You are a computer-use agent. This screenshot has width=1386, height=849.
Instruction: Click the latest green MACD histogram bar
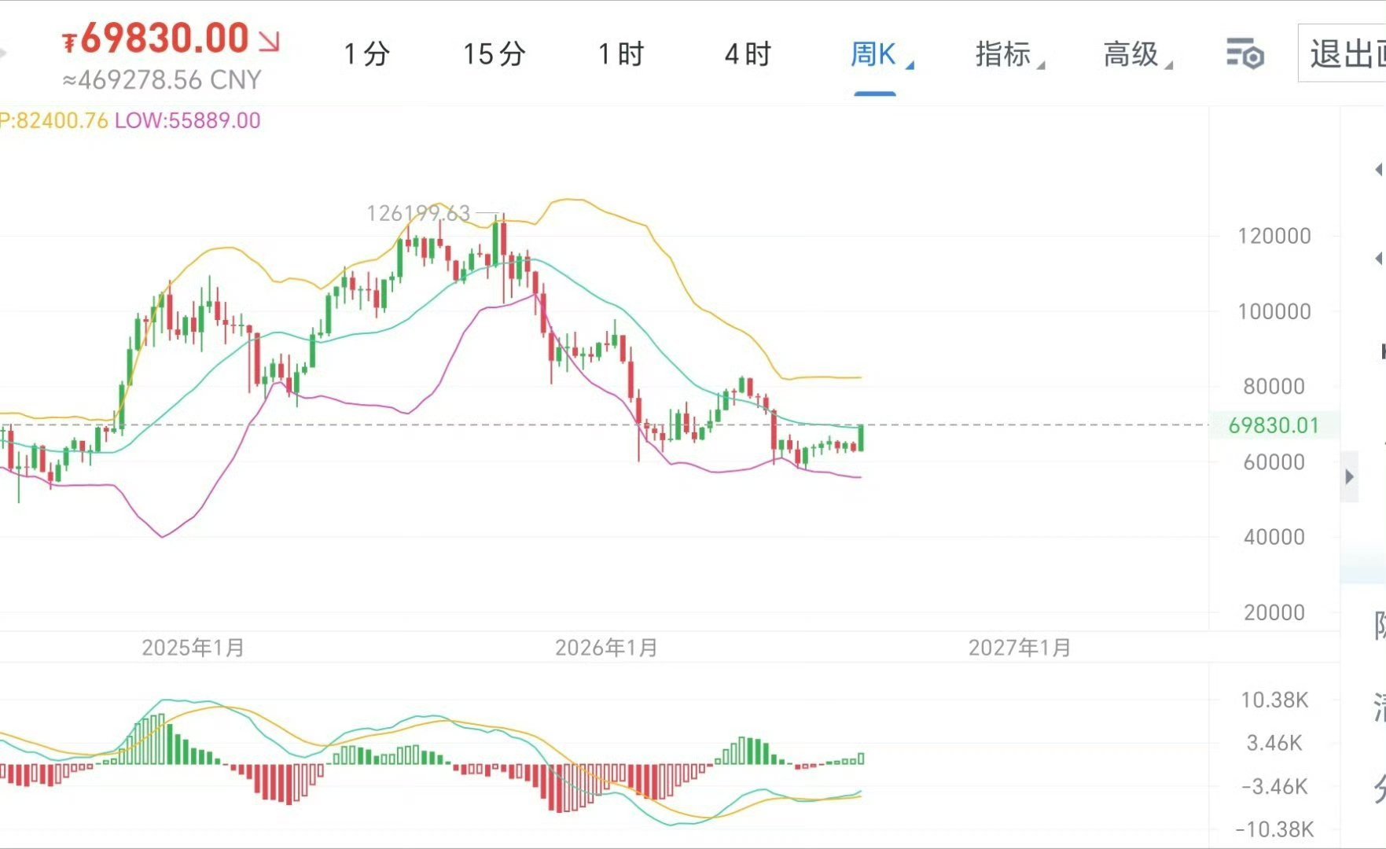point(862,759)
